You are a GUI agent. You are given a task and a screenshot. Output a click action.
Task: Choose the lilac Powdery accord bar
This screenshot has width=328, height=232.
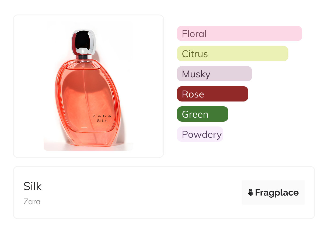200,134
